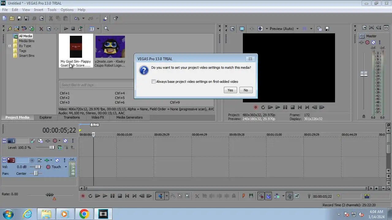392x220 pixels.
Task: Open the Tools menu
Action: pyautogui.click(x=52, y=10)
